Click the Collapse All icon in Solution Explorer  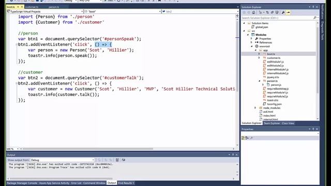272,12
